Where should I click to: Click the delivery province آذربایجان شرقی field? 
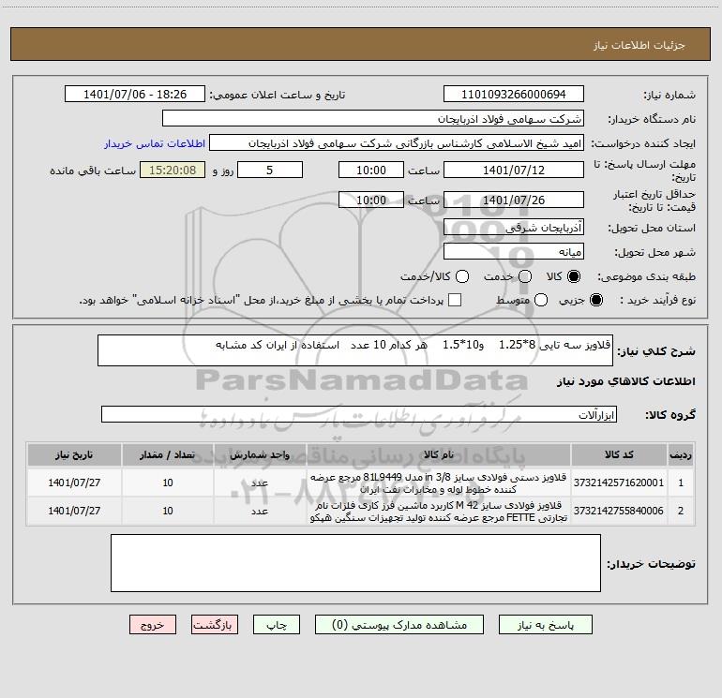click(514, 227)
